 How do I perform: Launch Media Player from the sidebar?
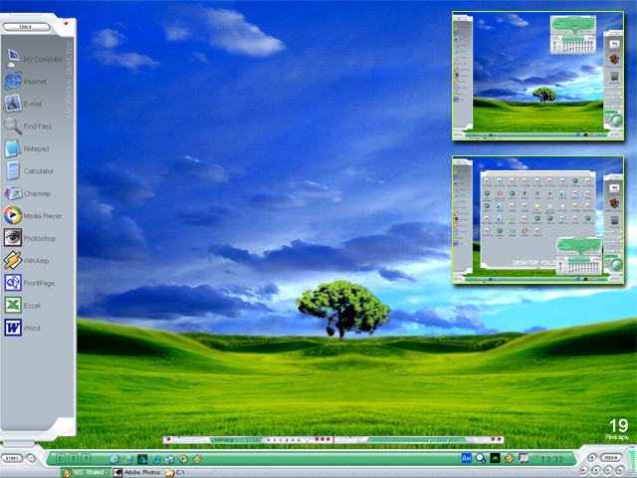[x=33, y=215]
